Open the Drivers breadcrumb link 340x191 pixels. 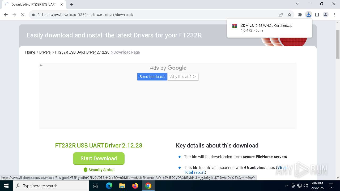coord(45,52)
